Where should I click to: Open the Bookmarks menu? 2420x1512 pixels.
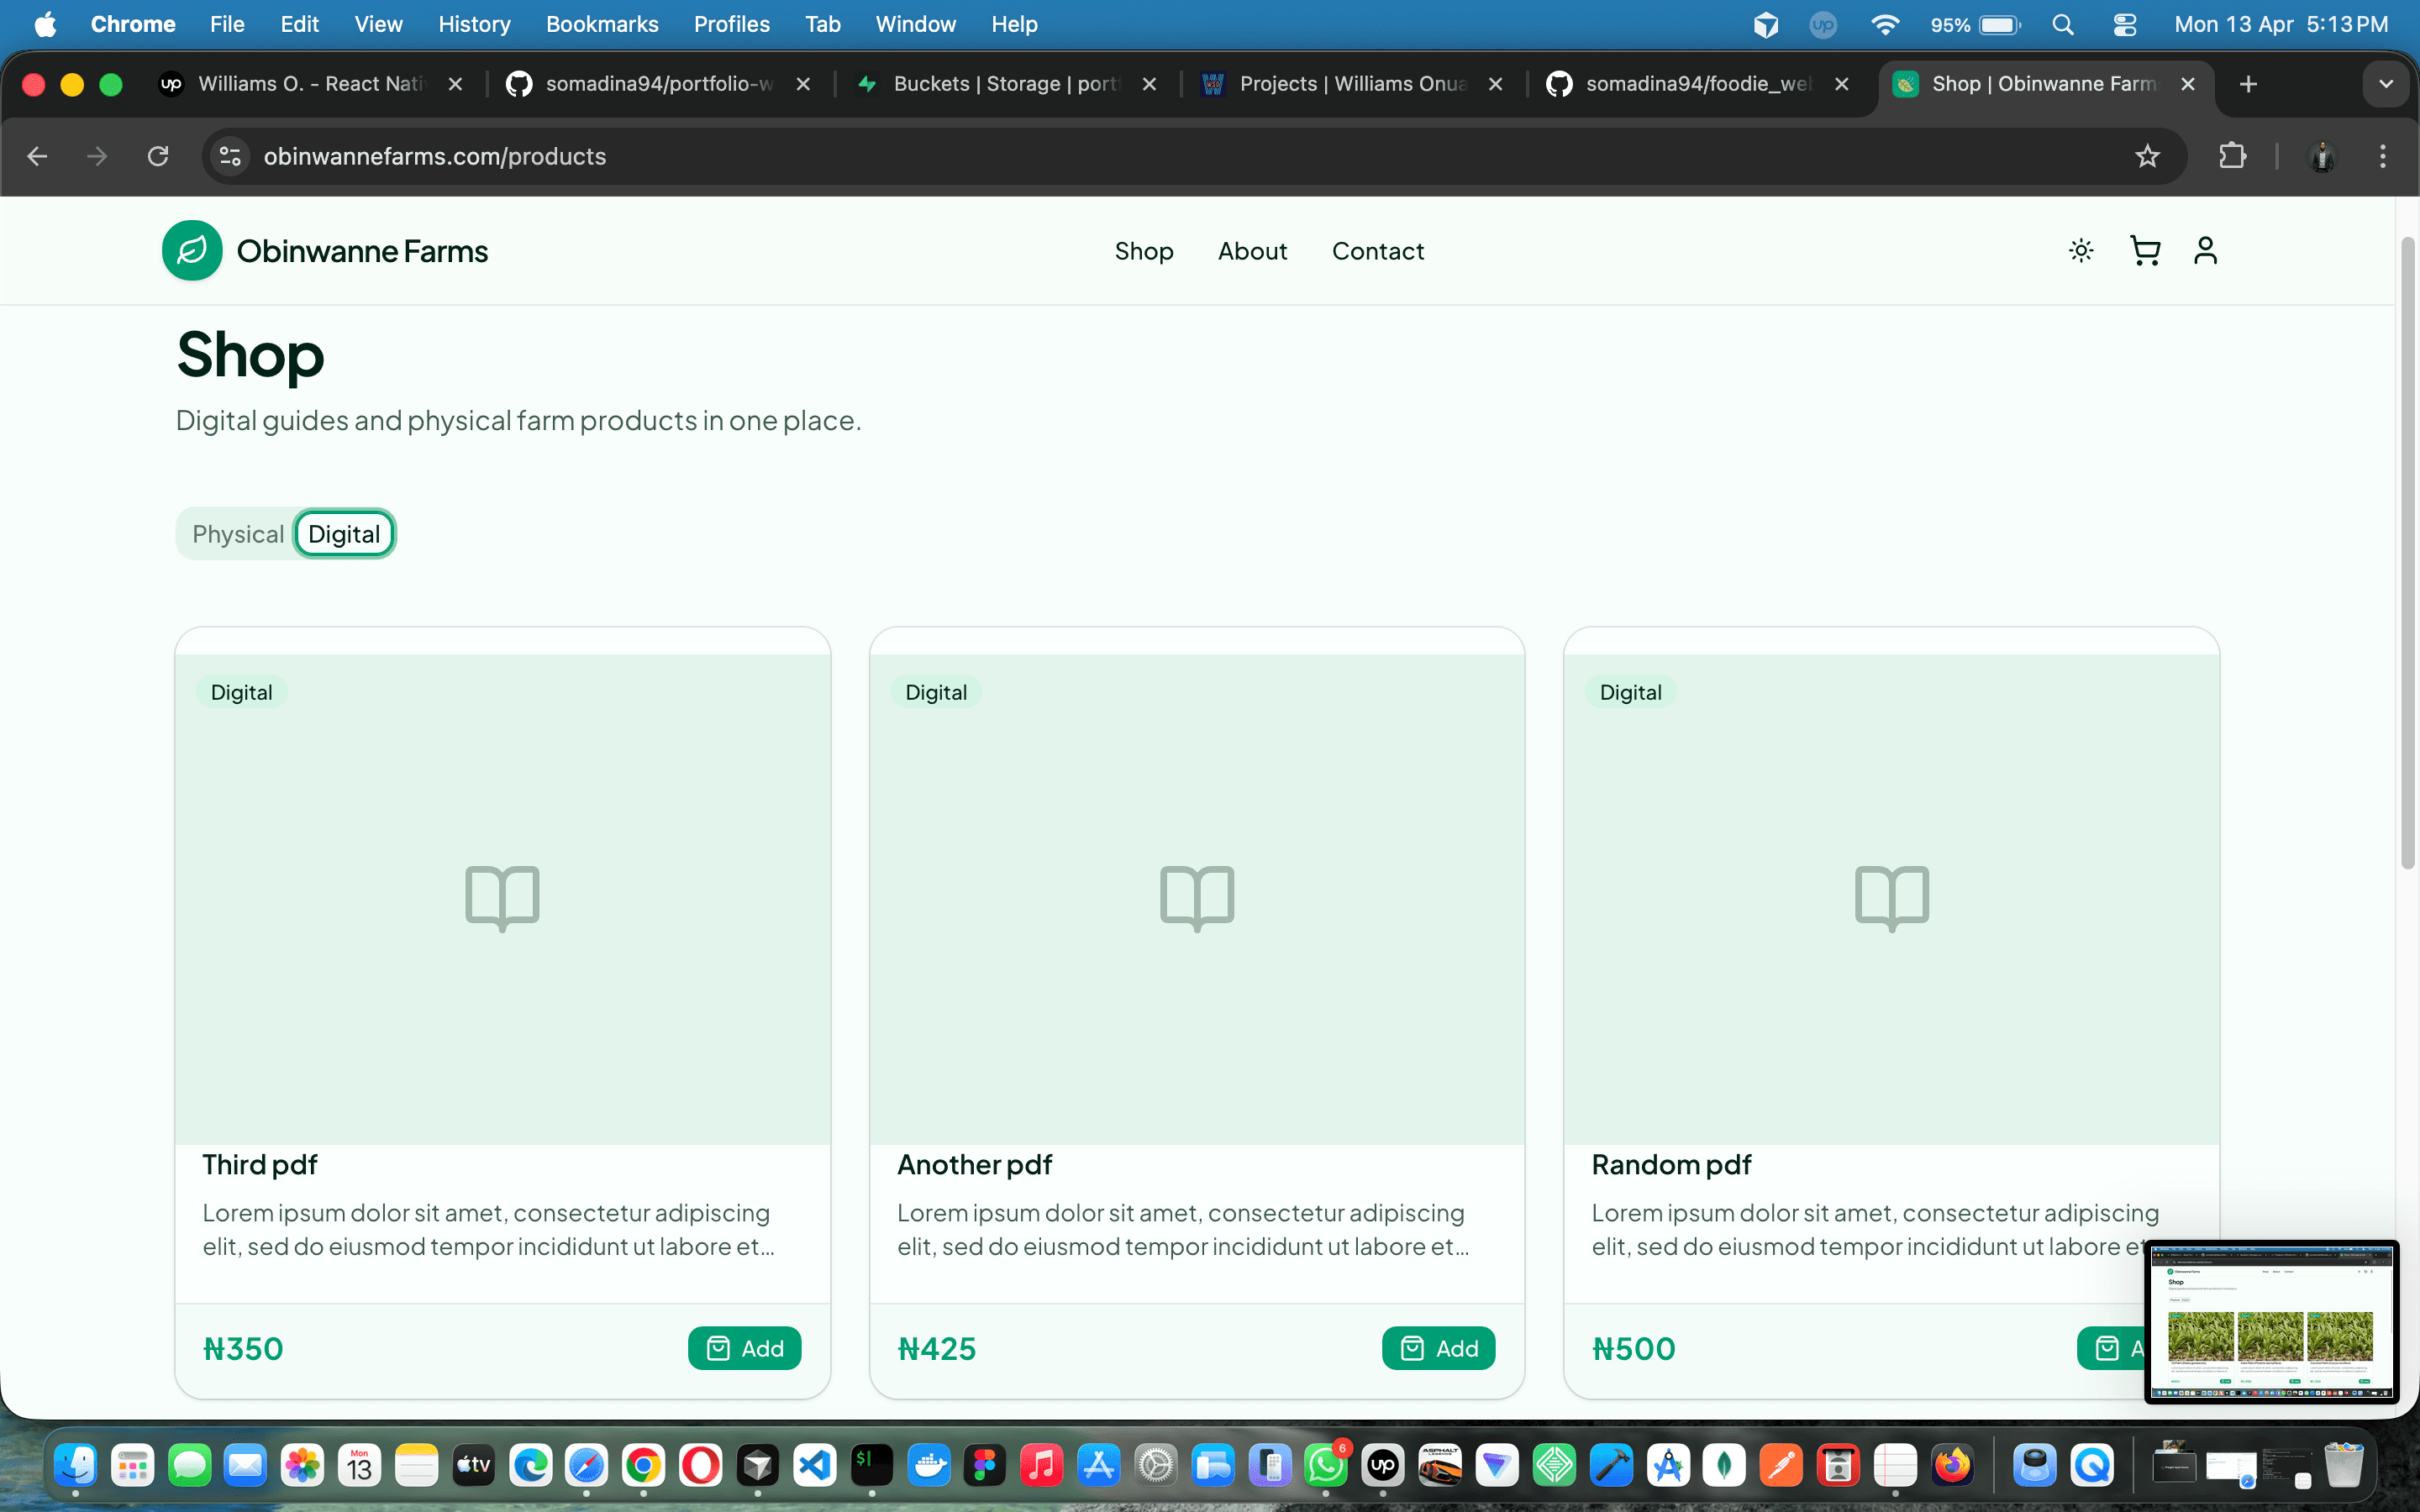(602, 24)
